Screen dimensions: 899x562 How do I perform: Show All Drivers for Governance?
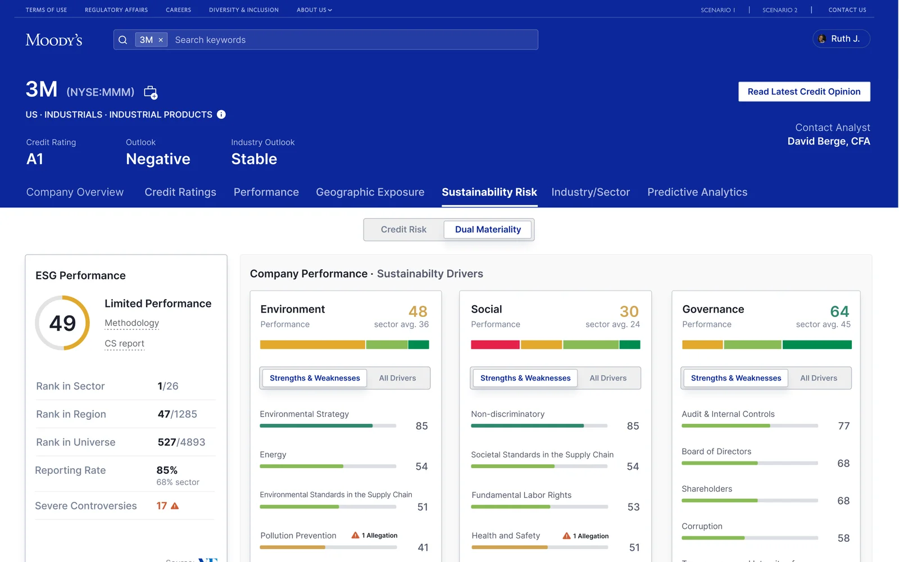click(819, 378)
